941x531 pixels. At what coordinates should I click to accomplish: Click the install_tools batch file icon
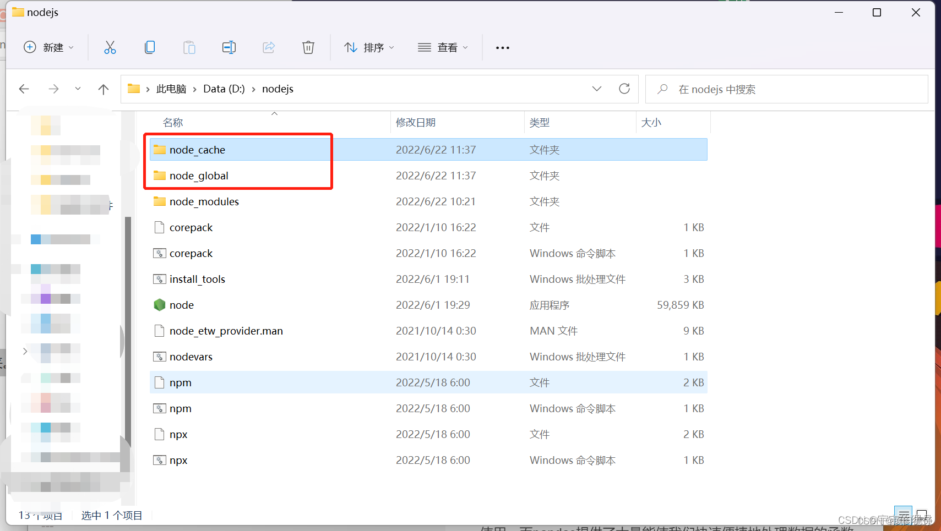[160, 279]
